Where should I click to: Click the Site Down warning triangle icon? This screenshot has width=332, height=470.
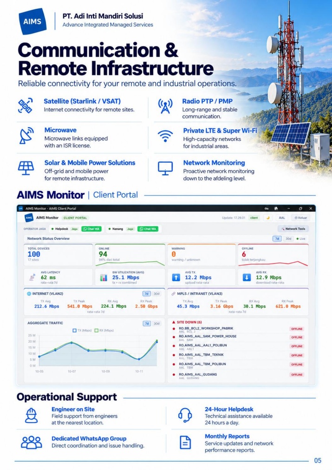[x=174, y=322]
